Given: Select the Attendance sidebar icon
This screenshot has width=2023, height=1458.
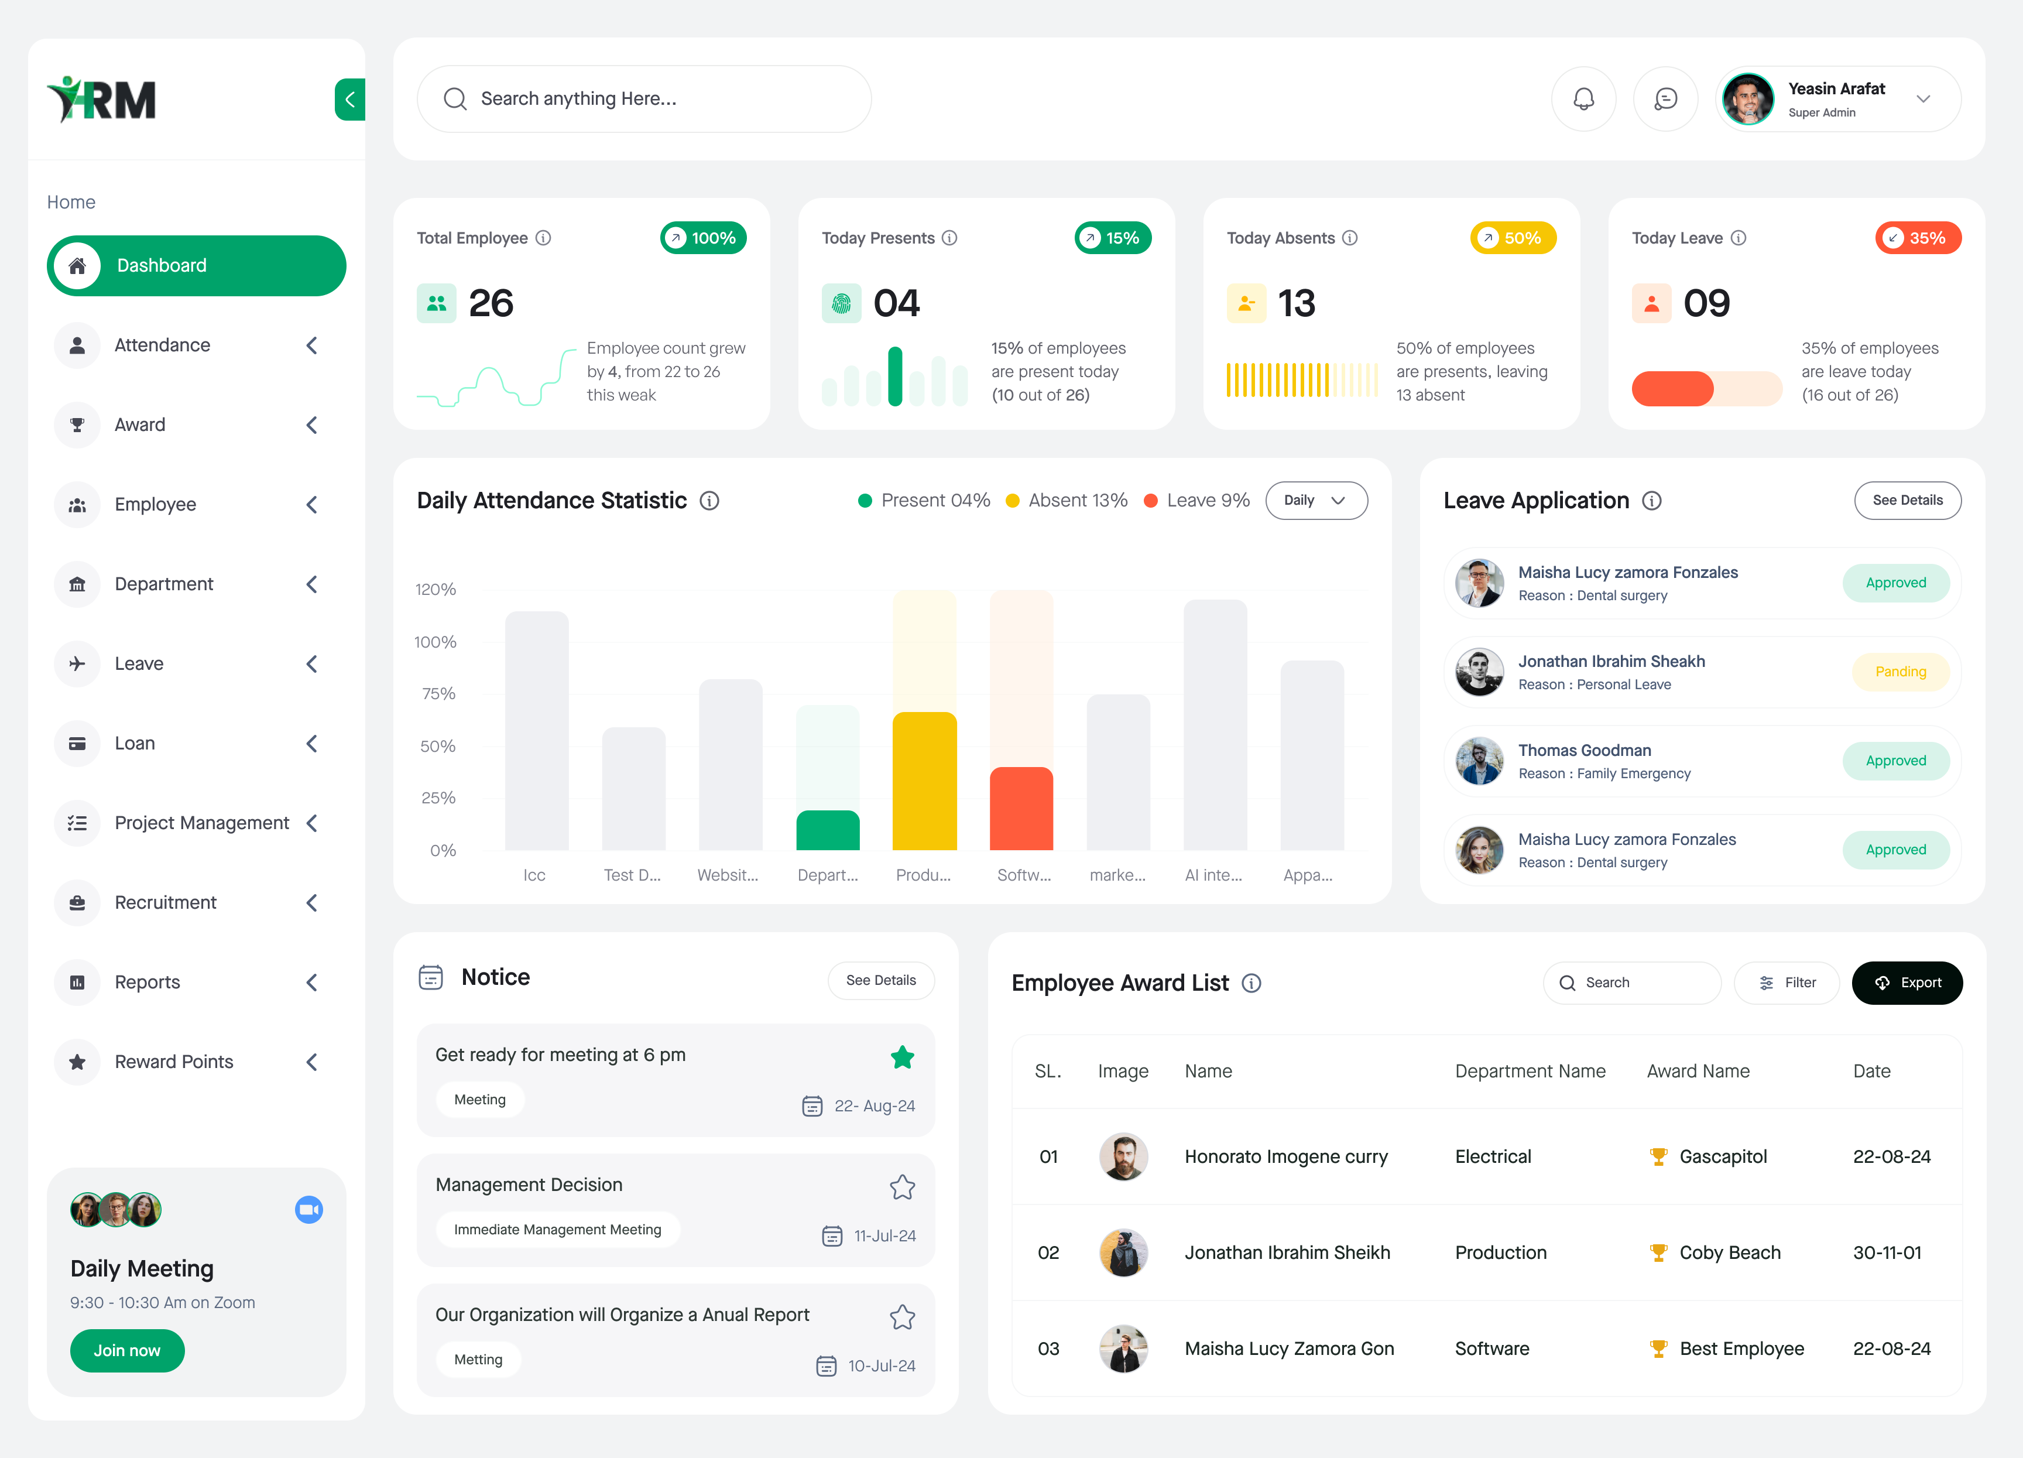Looking at the screenshot, I should (x=78, y=345).
